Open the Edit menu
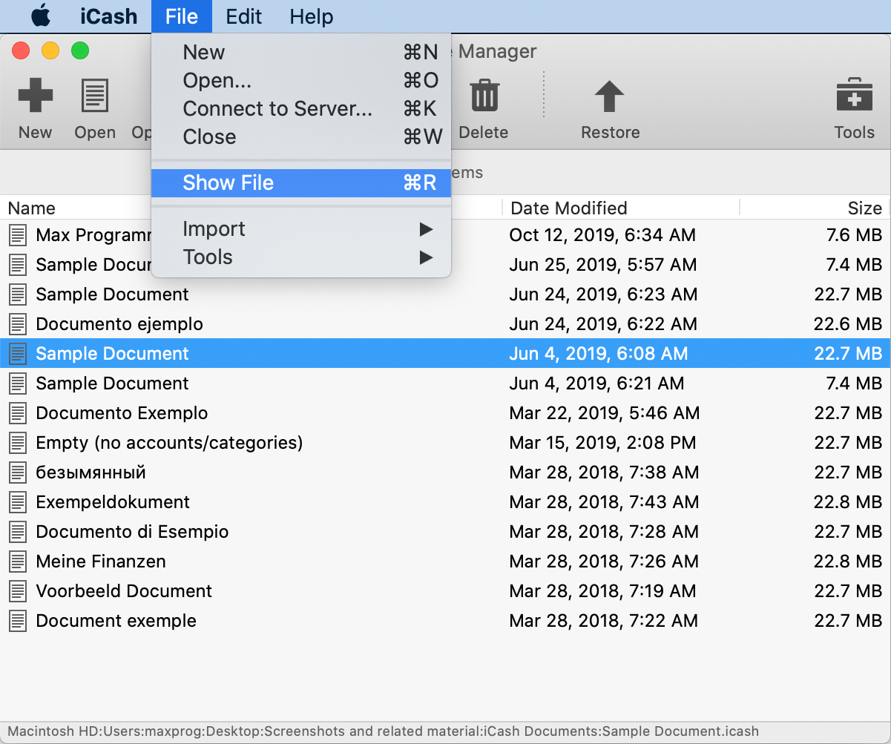This screenshot has width=891, height=744. tap(243, 16)
